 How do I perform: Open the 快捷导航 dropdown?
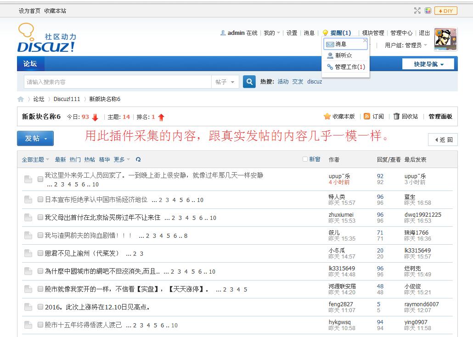[x=428, y=64]
